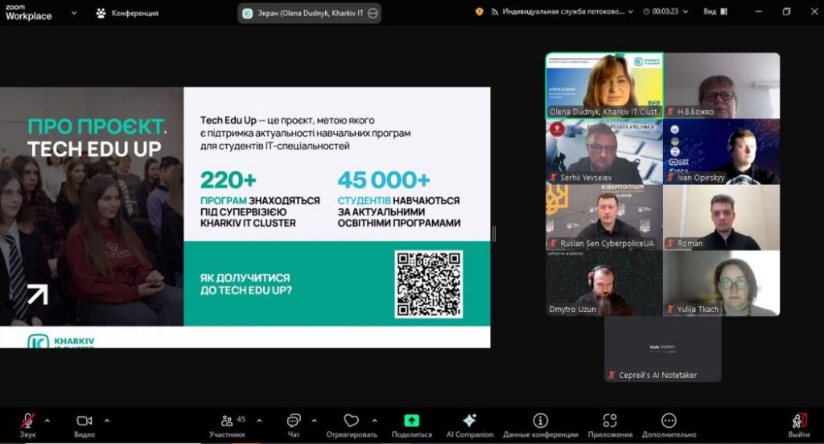824x444 pixels.
Task: Open the Приложения apps panel
Action: [610, 425]
